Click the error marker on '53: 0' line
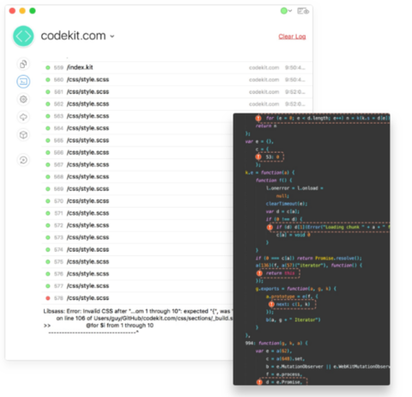The image size is (412, 397). (x=258, y=157)
